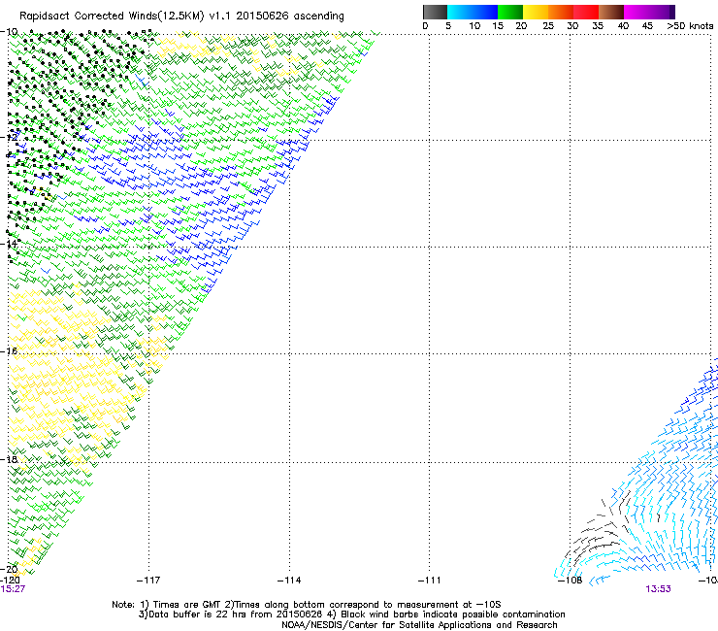Screen dimensions: 718x631
Task: Click the -117 longitude axis label
Action: (x=148, y=581)
